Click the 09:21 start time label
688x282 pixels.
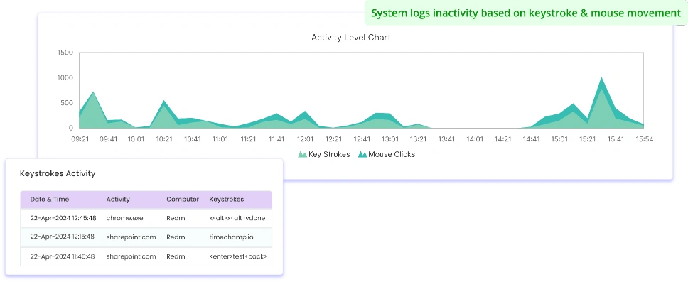(x=80, y=139)
